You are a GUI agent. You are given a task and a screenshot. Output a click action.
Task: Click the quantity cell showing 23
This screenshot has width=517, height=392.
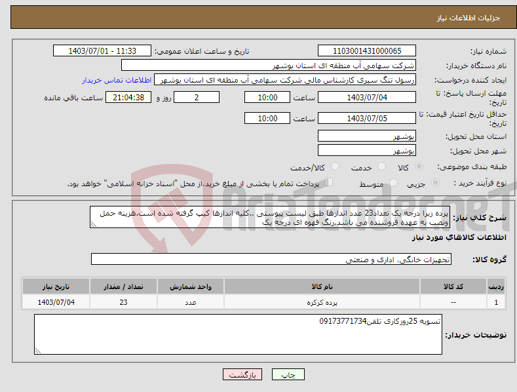point(123,302)
